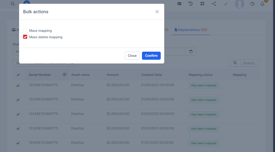Toggle the select-all checkbox in table header

[18, 75]
